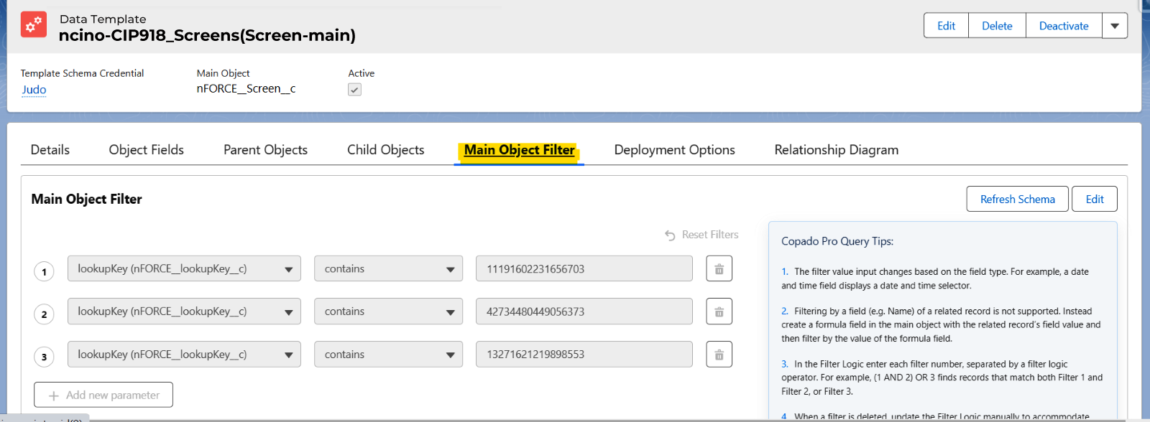1150x422 pixels.
Task: Click the Delete button
Action: click(997, 26)
